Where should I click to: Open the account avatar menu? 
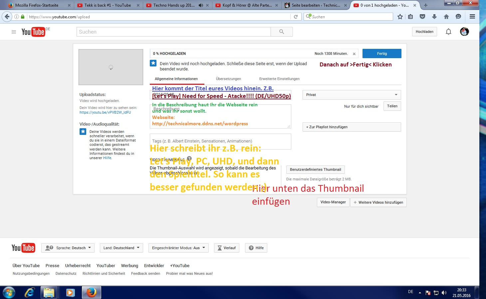464,32
